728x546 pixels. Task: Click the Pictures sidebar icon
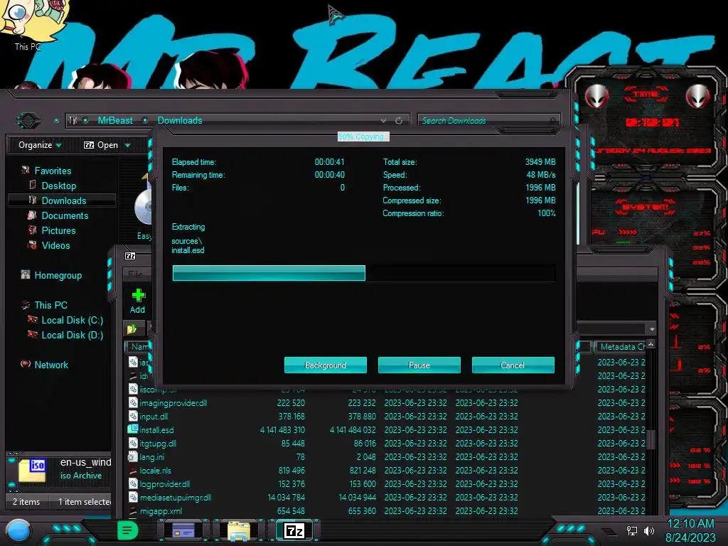(33, 230)
